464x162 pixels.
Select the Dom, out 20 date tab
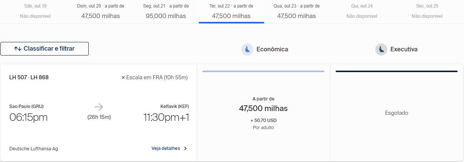pyautogui.click(x=101, y=11)
